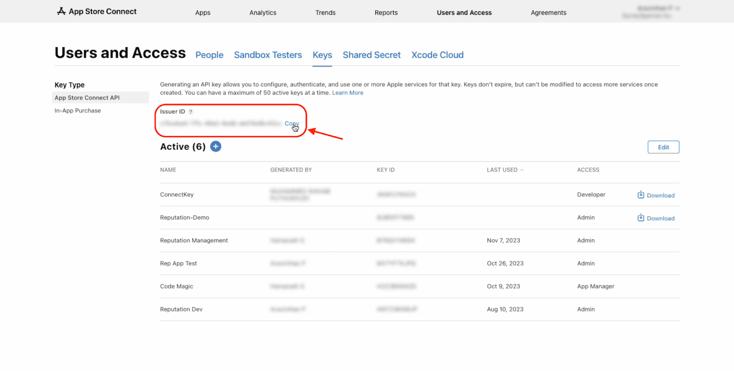Select In-App Purchase key type
734x371 pixels.
coord(78,111)
